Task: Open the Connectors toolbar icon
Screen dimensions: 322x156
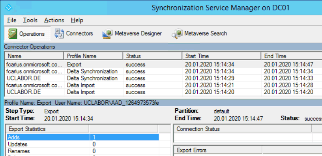Action: (59, 33)
